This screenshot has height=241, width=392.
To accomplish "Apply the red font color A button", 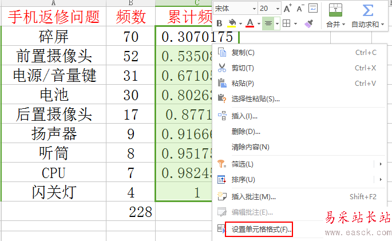I will [250, 23].
